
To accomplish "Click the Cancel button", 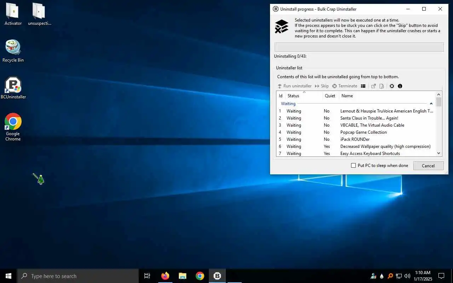I will [x=428, y=166].
